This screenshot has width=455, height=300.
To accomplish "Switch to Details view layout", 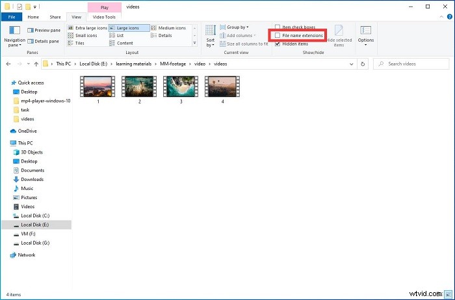I will coord(165,36).
